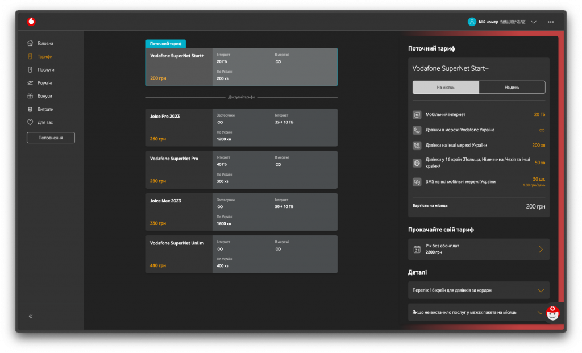Click the airplane icon beside Роумінг
Screen dimensions: 582x353
click(30, 83)
